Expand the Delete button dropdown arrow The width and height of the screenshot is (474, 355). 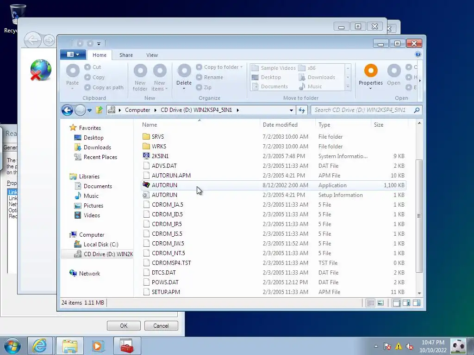184,89
